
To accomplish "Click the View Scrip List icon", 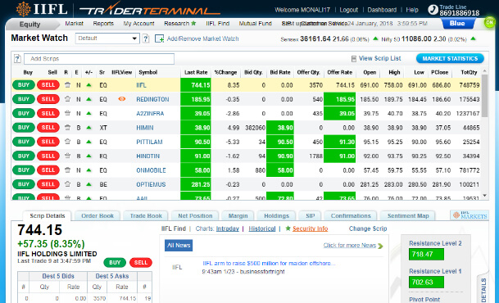I will (x=354, y=59).
